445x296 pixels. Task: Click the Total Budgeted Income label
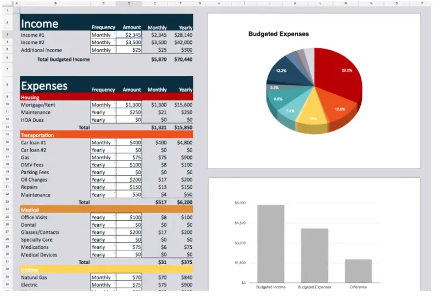(x=64, y=59)
